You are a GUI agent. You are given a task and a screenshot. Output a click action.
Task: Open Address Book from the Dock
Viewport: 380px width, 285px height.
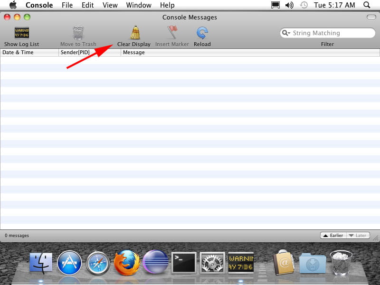(284, 263)
